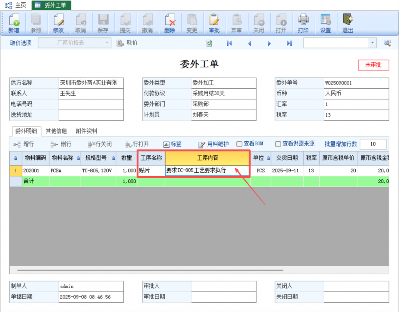This screenshot has height=312, width=399.
Task: Switch to the 其他信息 tab
Action: coord(56,131)
